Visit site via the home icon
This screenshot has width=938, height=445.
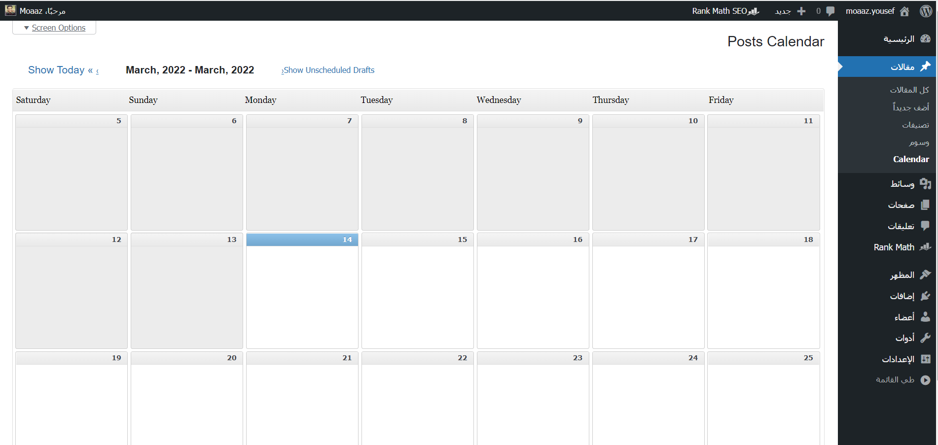tap(904, 11)
